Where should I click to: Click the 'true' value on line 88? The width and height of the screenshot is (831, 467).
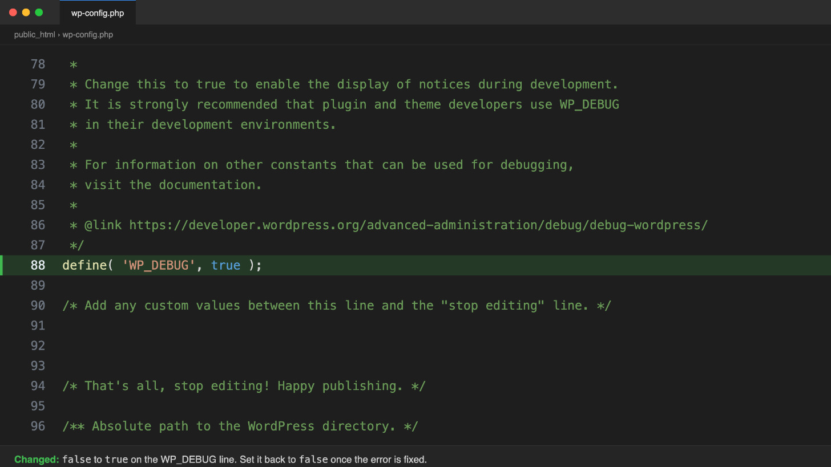coord(225,265)
